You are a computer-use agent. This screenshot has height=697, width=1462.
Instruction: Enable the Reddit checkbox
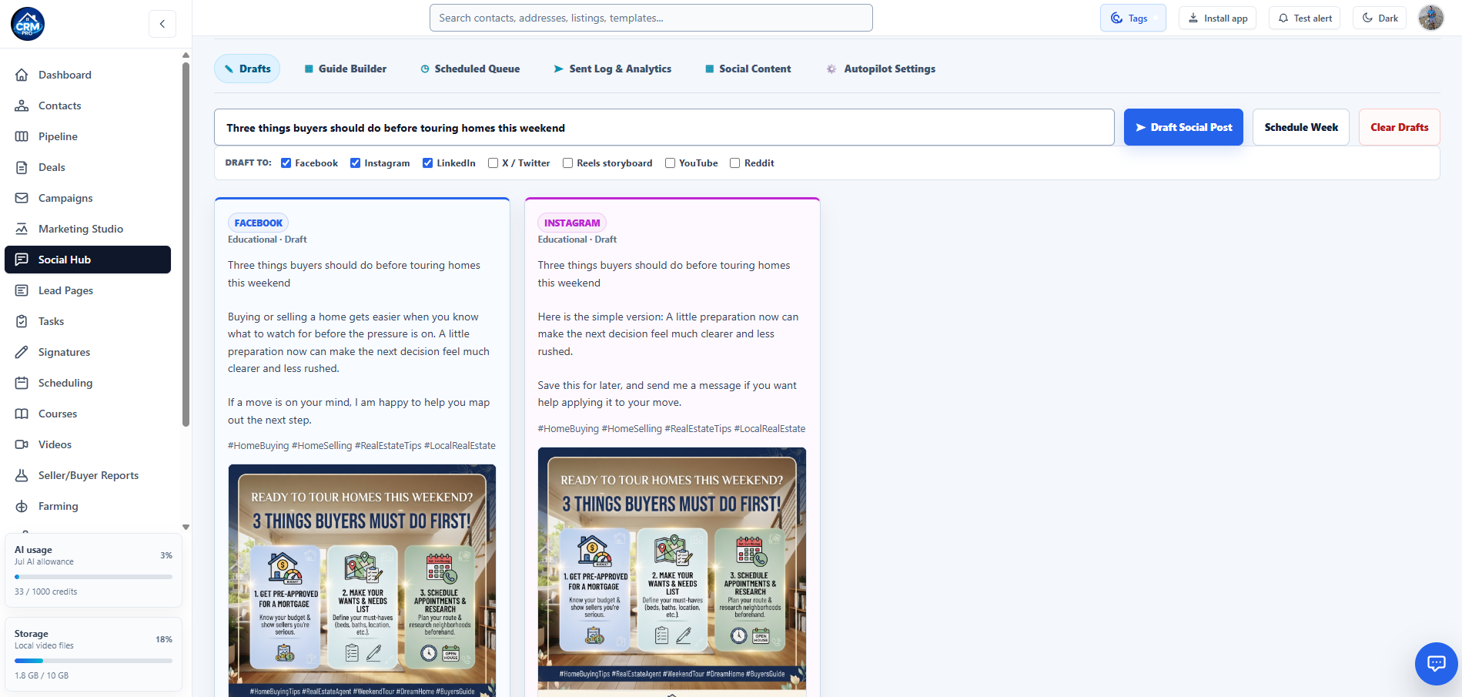pos(734,163)
